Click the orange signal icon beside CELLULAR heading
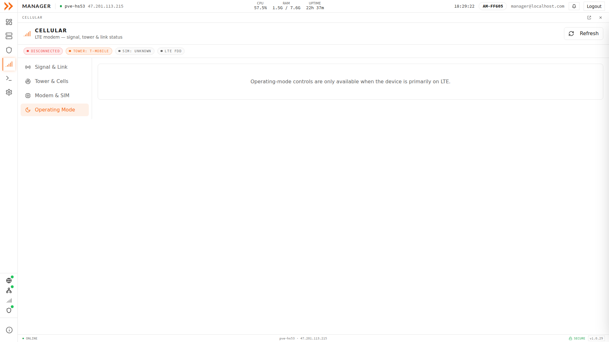This screenshot has height=342, width=609. click(x=27, y=34)
